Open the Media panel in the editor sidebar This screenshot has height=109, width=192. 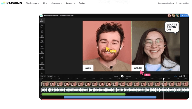click(x=42, y=20)
